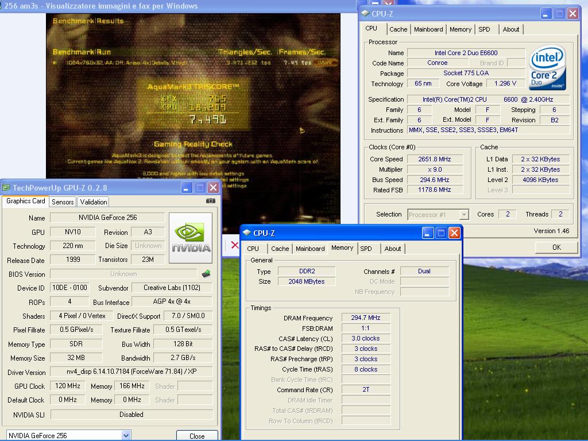This screenshot has width=588, height=441.
Task: Click the Device ID 10DE - 0100 field
Action: [x=69, y=288]
